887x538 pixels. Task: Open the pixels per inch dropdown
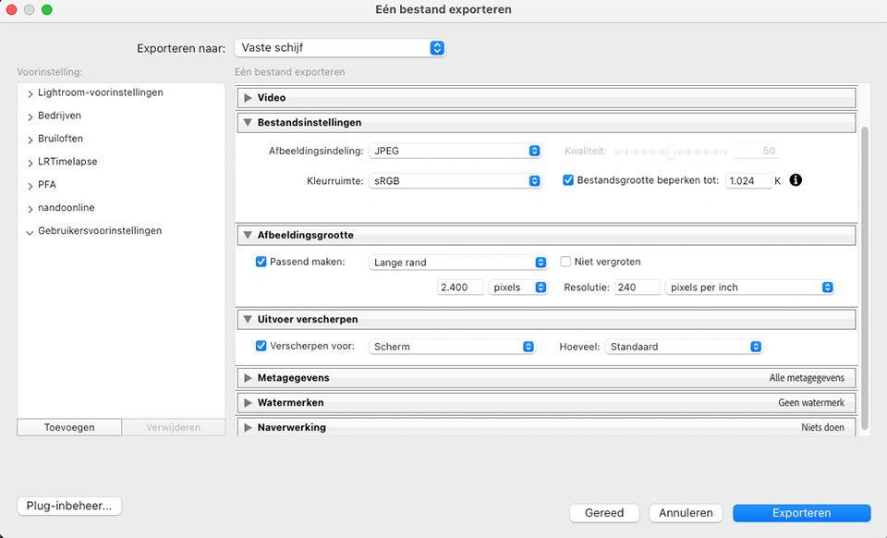(749, 287)
